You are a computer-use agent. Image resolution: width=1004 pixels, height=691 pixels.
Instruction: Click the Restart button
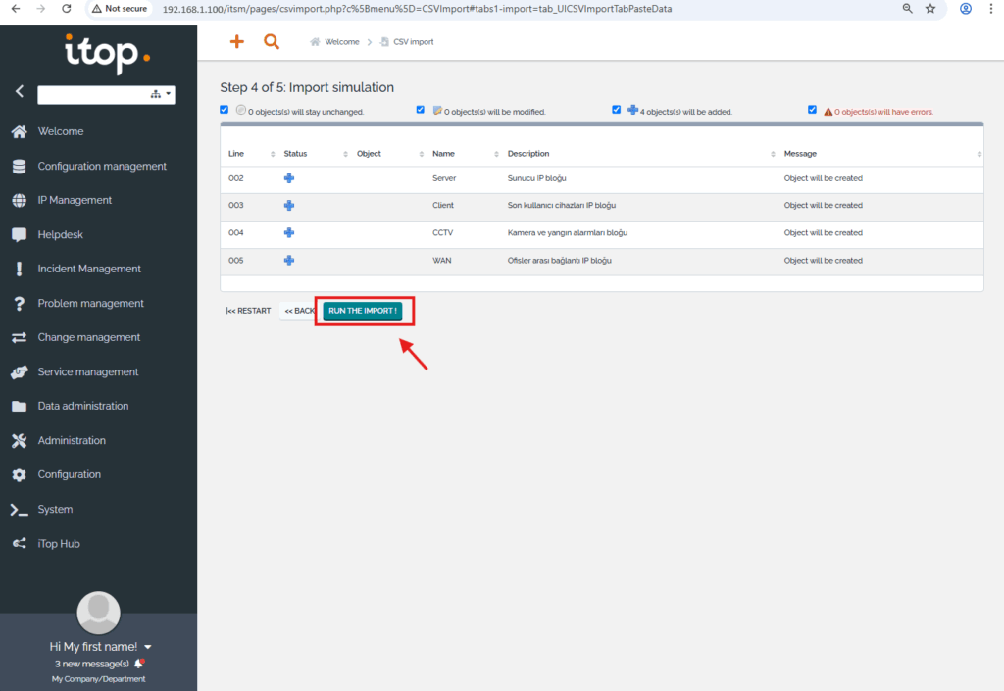[x=248, y=311]
